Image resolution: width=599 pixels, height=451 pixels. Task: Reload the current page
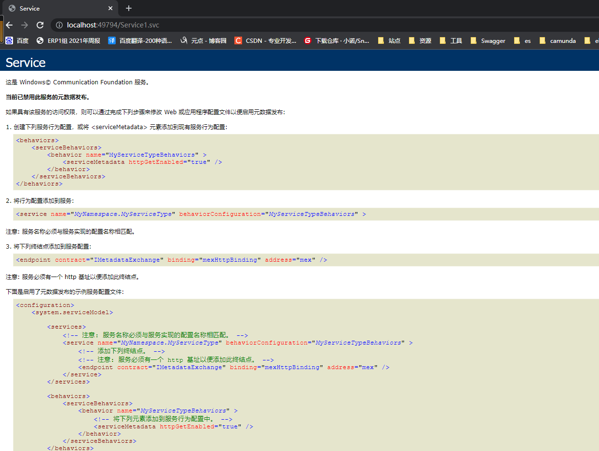[40, 25]
